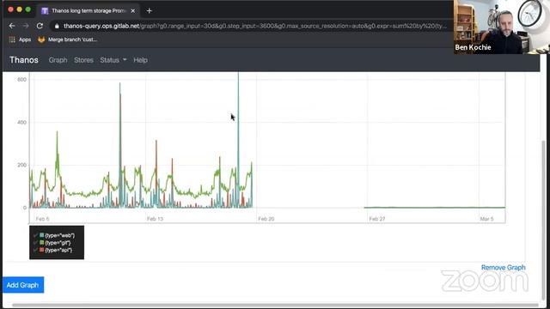Click the macOS red close window button
550x309 pixels.
tap(11, 9)
